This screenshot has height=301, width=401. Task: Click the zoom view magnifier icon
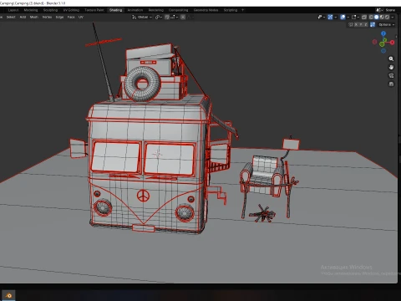point(391,59)
